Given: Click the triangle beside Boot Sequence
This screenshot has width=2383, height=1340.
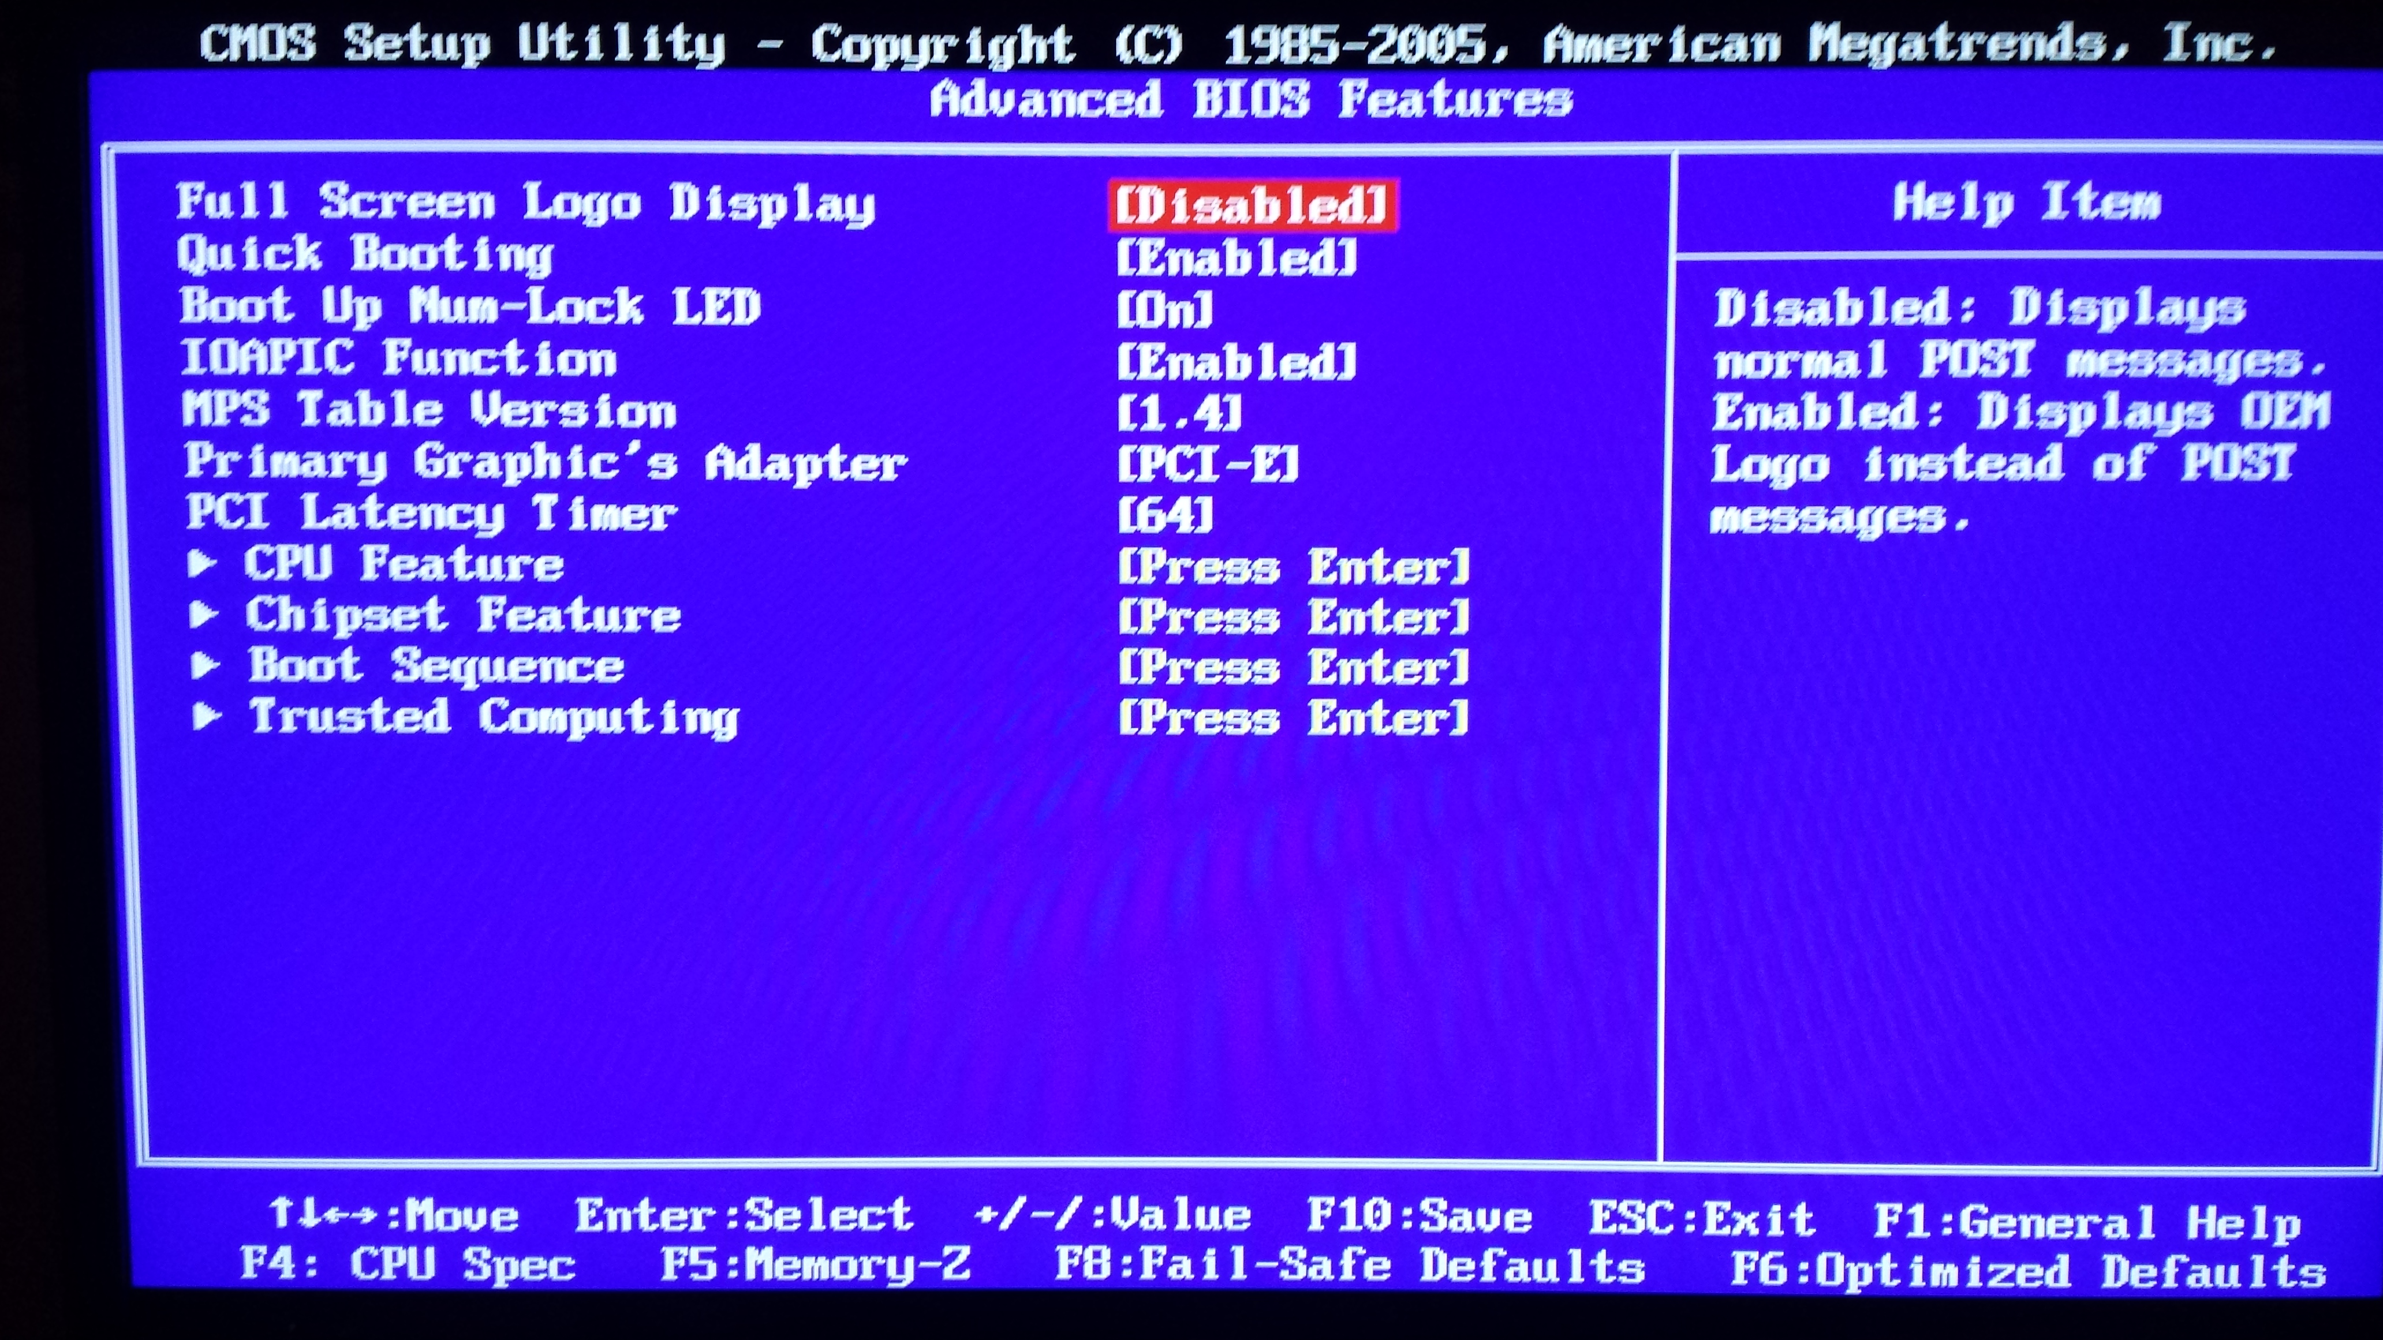Looking at the screenshot, I should tap(204, 666).
